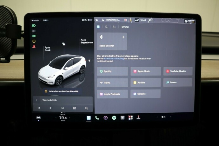Open charge port lightning bolt icon
219x146 pixels.
(x=89, y=61)
